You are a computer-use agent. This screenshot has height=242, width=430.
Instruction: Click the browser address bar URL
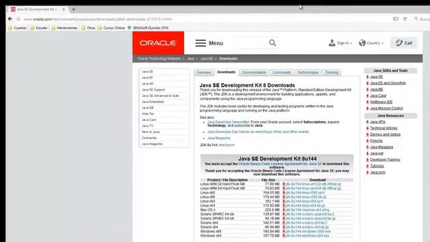pos(97,19)
